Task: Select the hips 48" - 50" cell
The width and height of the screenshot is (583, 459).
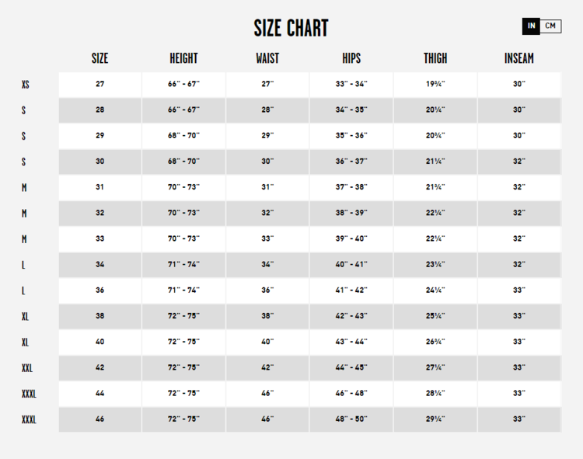Action: tap(351, 419)
